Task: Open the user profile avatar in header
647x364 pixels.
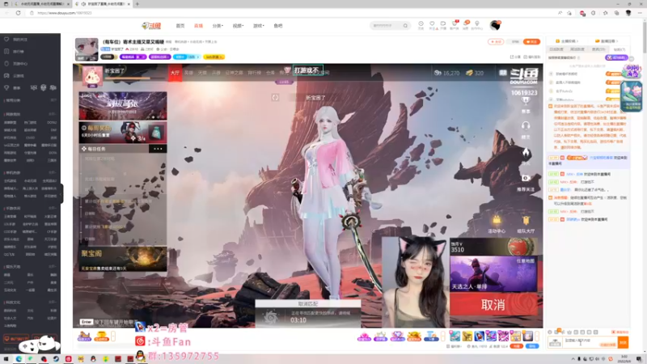Action: tap(495, 25)
